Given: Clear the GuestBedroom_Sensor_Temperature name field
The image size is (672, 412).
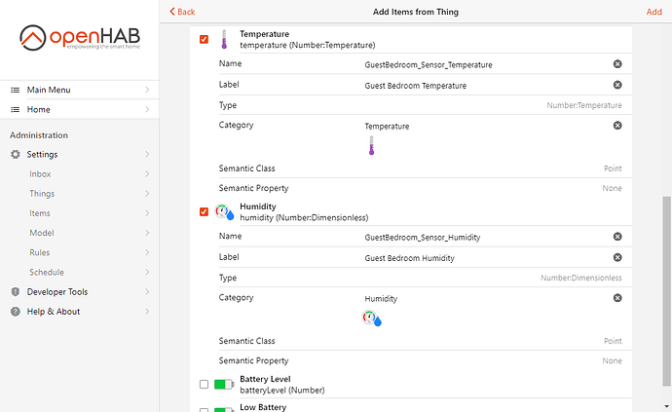Looking at the screenshot, I should tap(616, 64).
